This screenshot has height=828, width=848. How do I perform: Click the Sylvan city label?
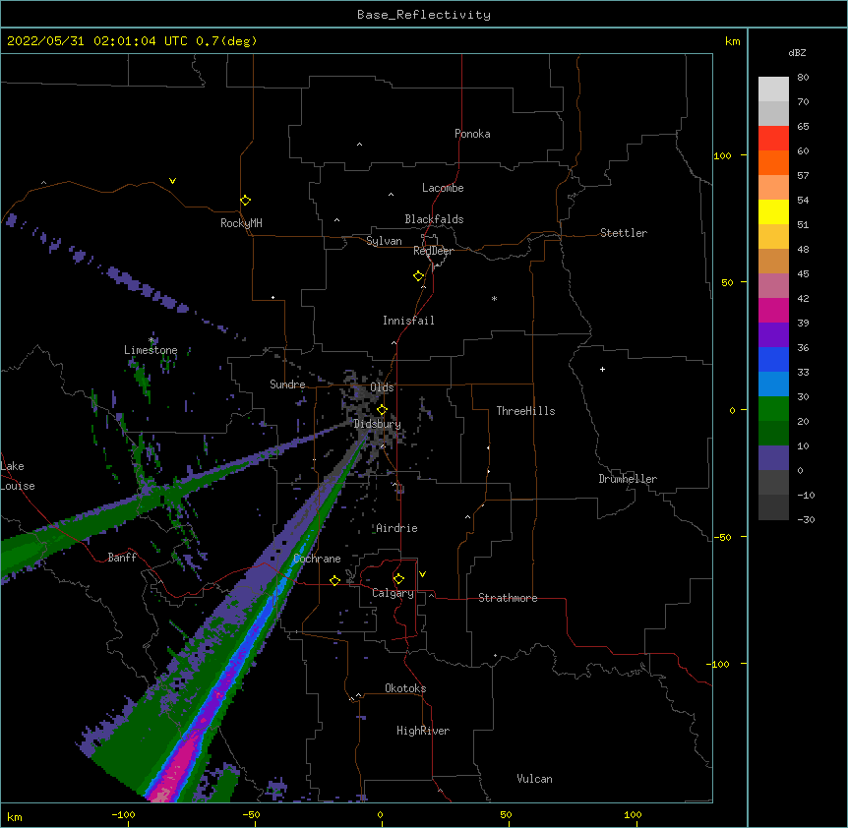click(384, 241)
